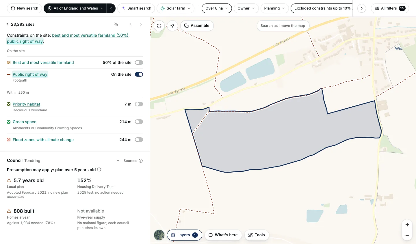Click Search as I move the map

click(x=283, y=26)
